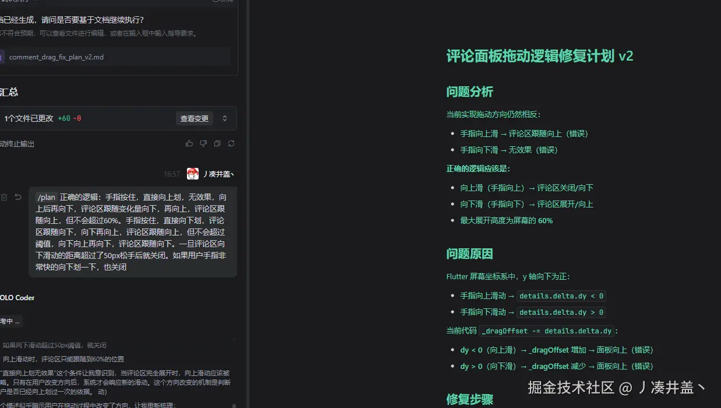Click the undo arrow beside the /plan message
This screenshot has height=408, width=721.
[18, 197]
